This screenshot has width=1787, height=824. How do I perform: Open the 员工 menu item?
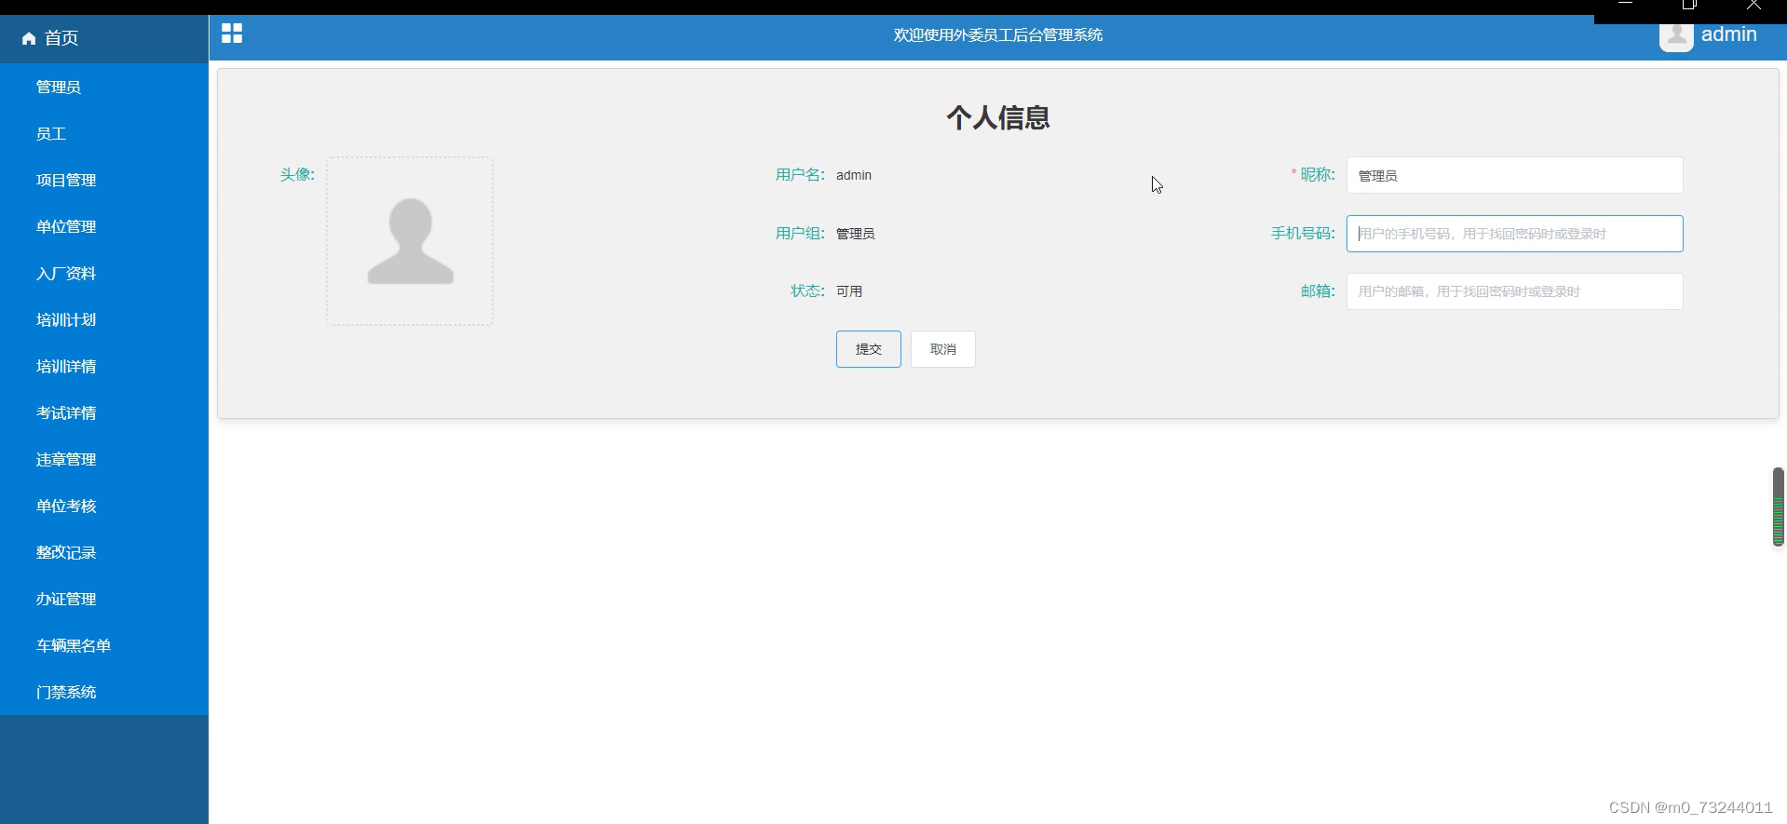click(104, 133)
